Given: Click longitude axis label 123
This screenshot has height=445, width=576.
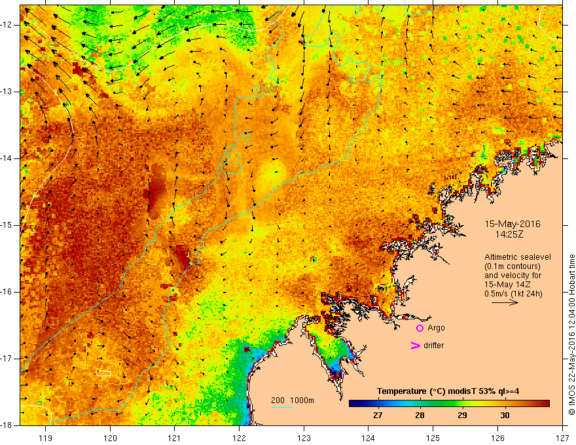Looking at the screenshot, I should tap(304, 438).
